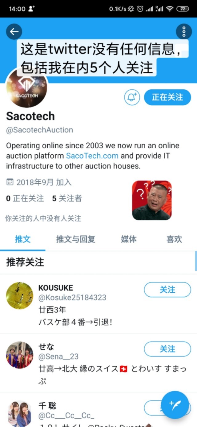Open the SacoTech.com link
Screen dimensions: 197x427
[92, 156]
